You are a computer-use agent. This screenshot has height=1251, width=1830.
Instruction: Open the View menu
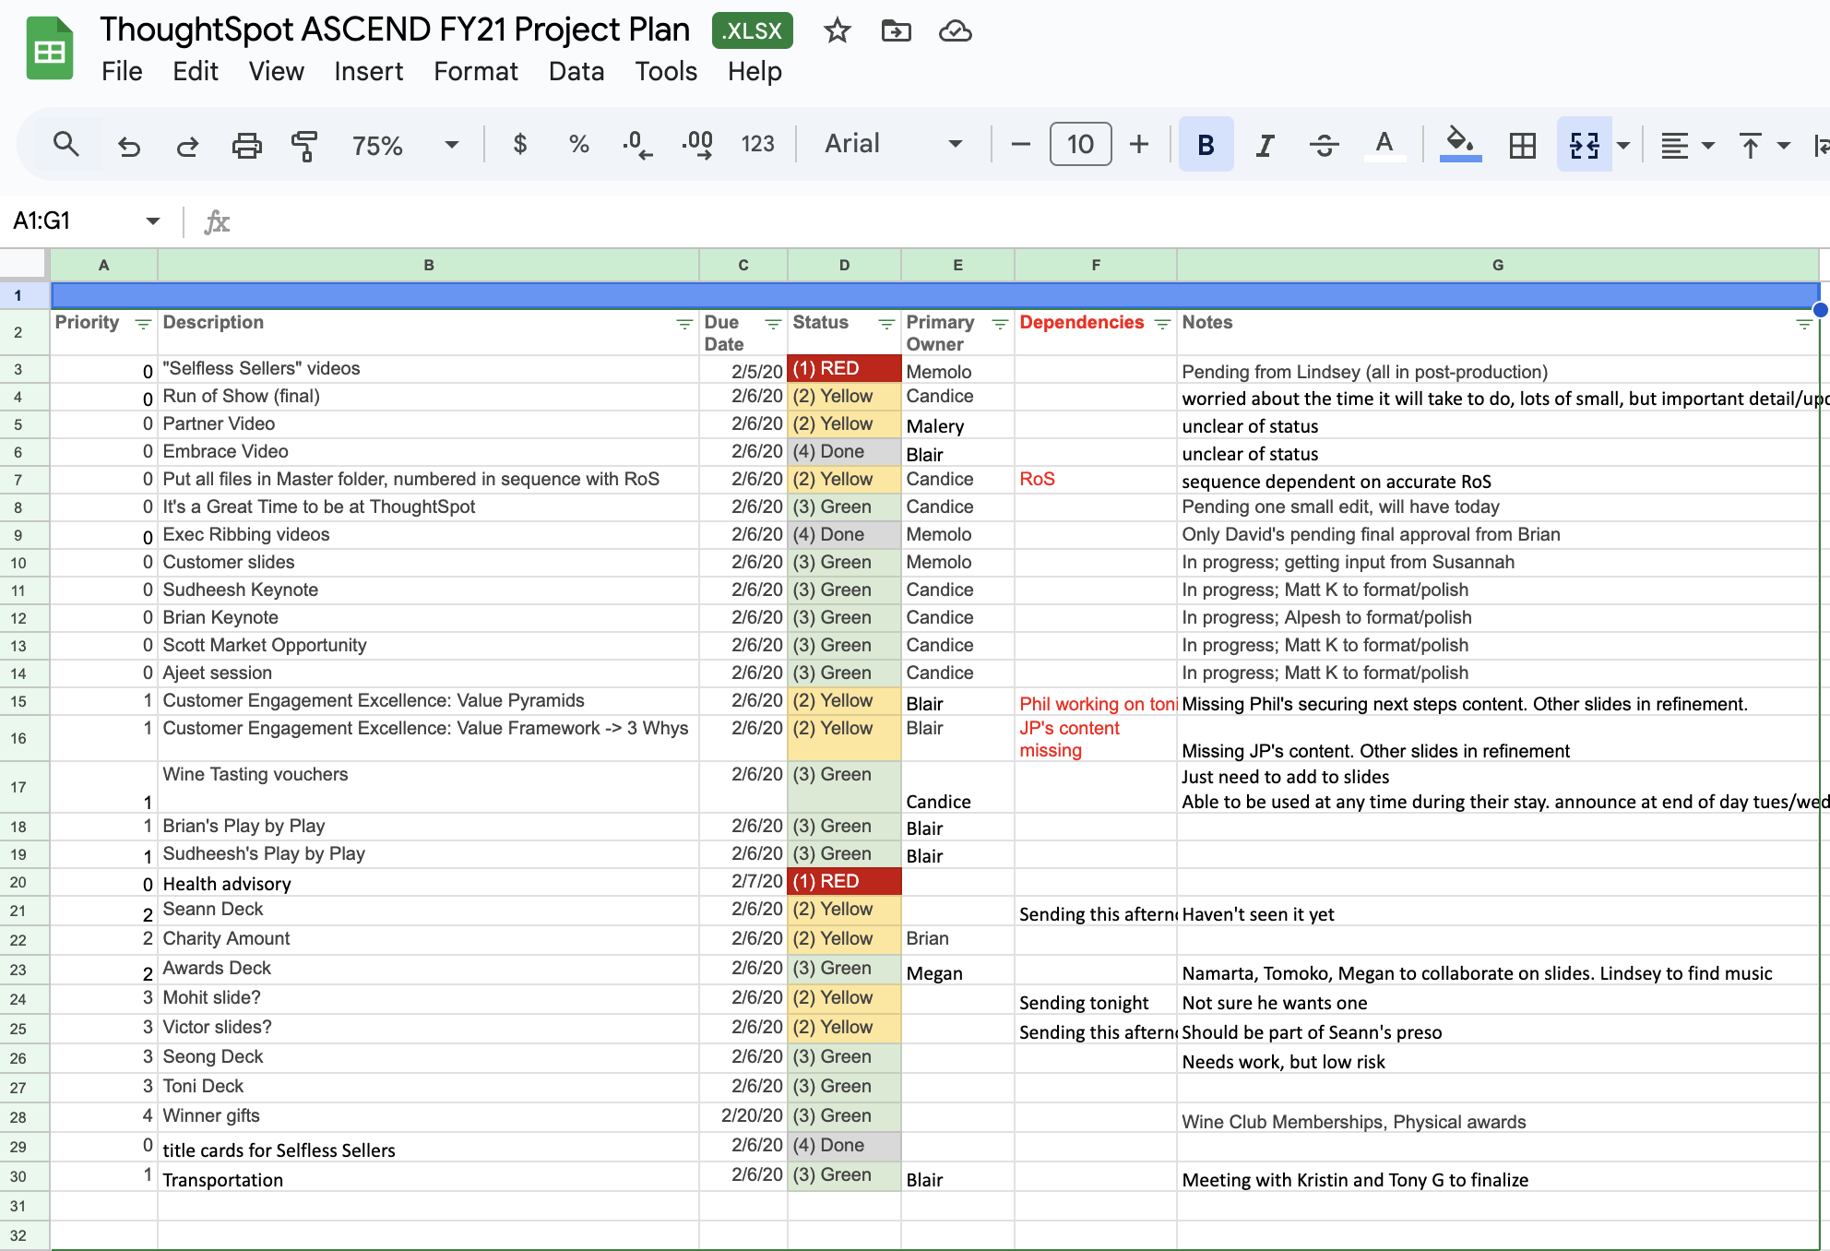(x=276, y=71)
